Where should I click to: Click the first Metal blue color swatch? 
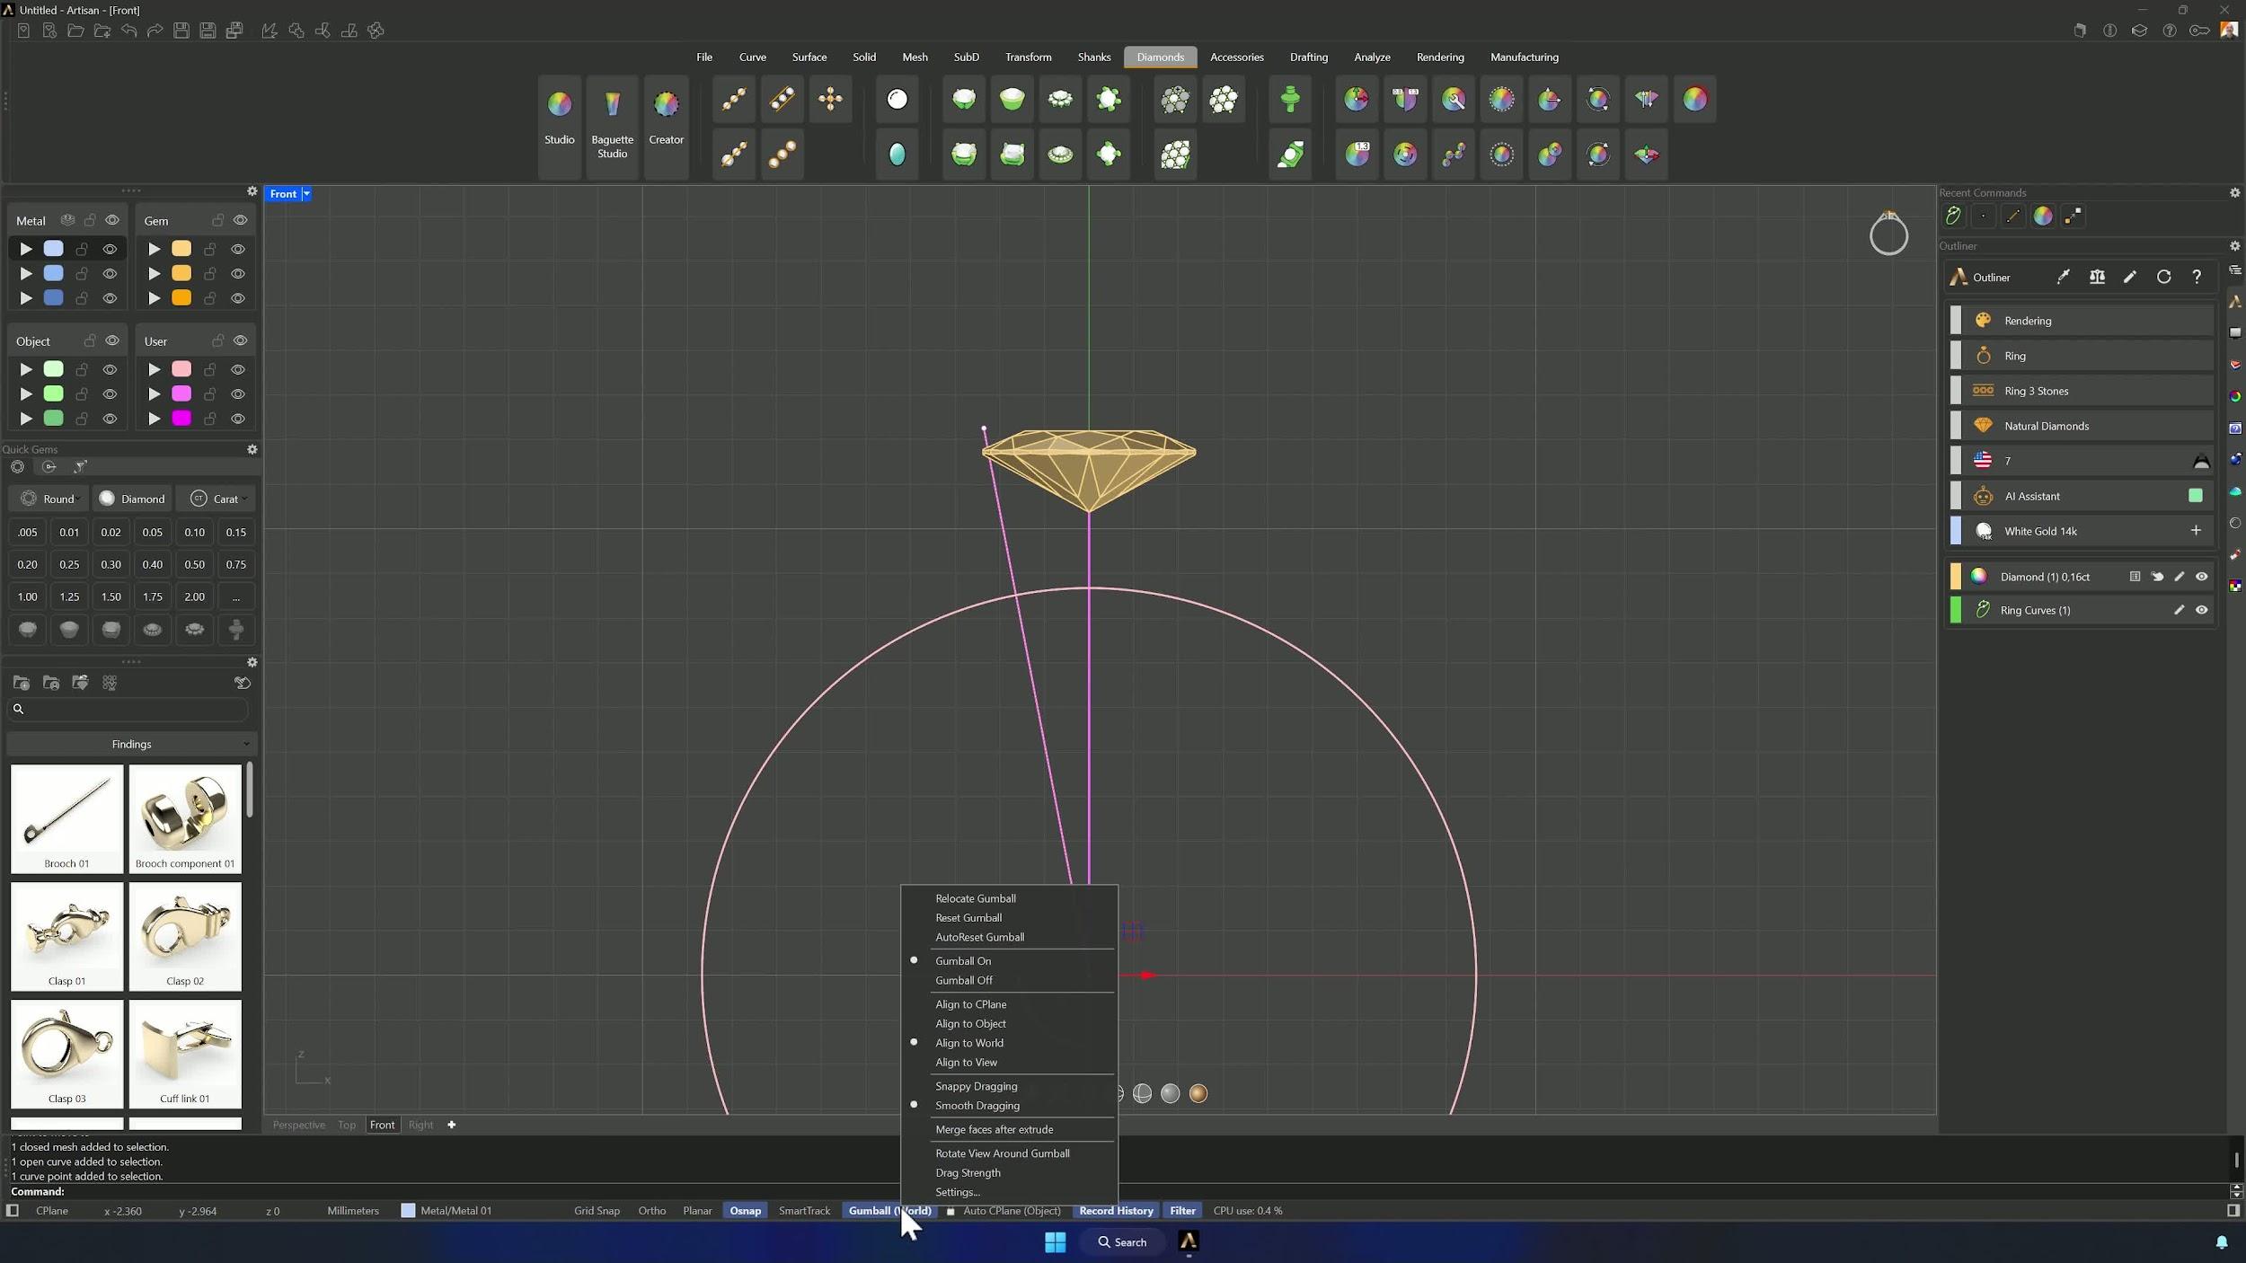coord(54,249)
